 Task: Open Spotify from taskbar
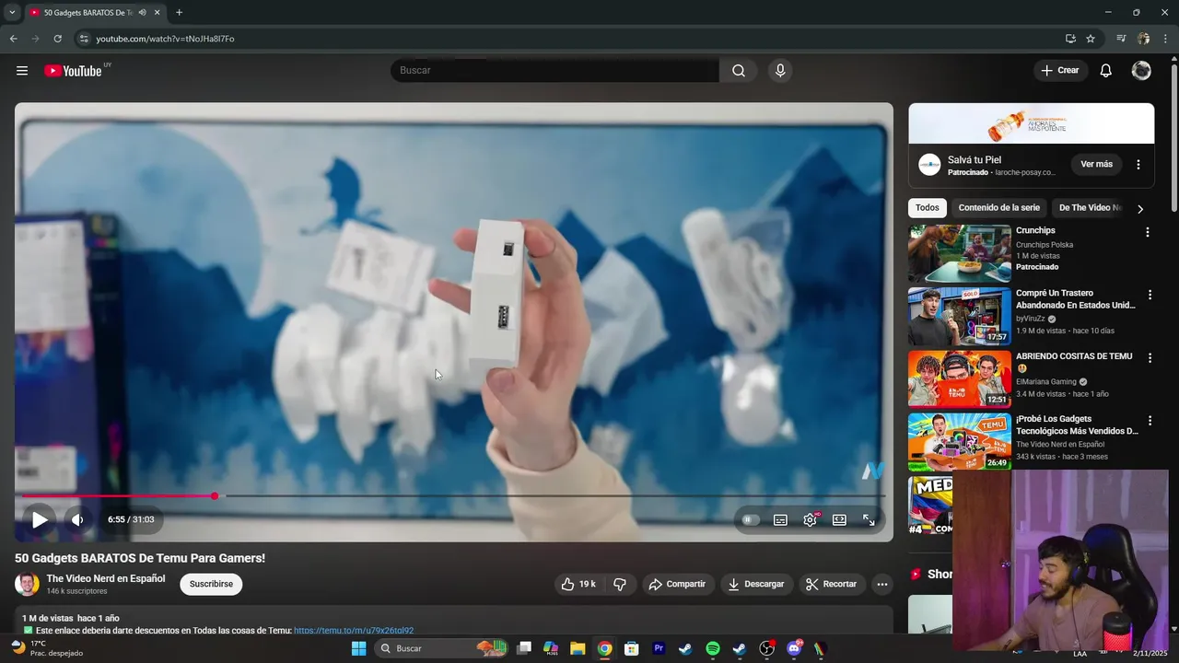coord(712,648)
